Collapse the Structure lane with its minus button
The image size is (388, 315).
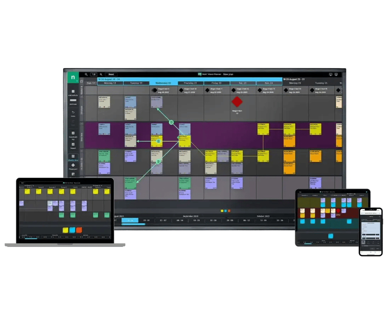(x=82, y=97)
